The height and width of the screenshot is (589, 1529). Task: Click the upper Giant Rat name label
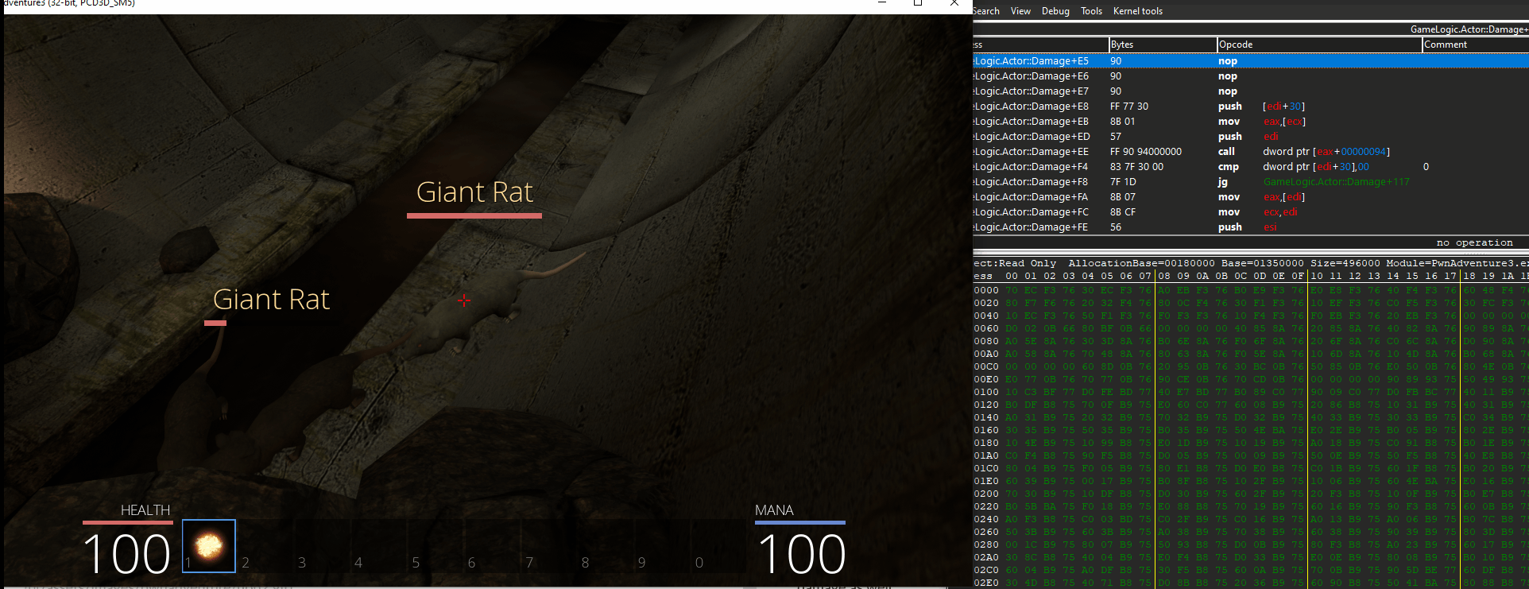coord(474,192)
